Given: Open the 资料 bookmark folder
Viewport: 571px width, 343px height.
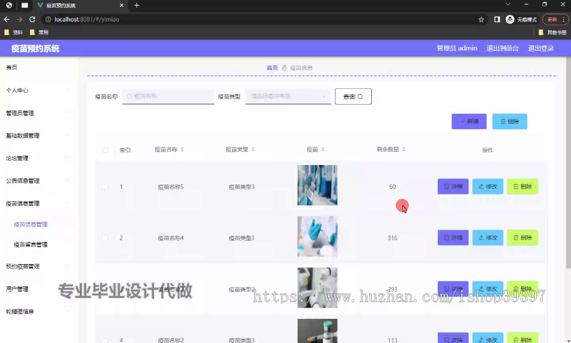Looking at the screenshot, I should click(13, 32).
